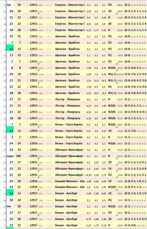Select the cell with value 1,56
The width and height of the screenshot is (147, 229).
coord(88,74)
